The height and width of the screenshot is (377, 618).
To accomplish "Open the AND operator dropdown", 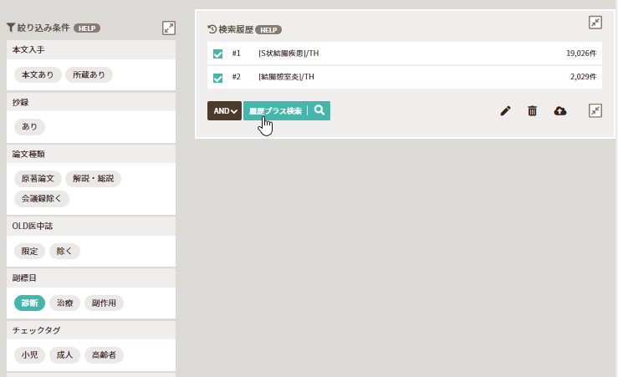I will 224,110.
